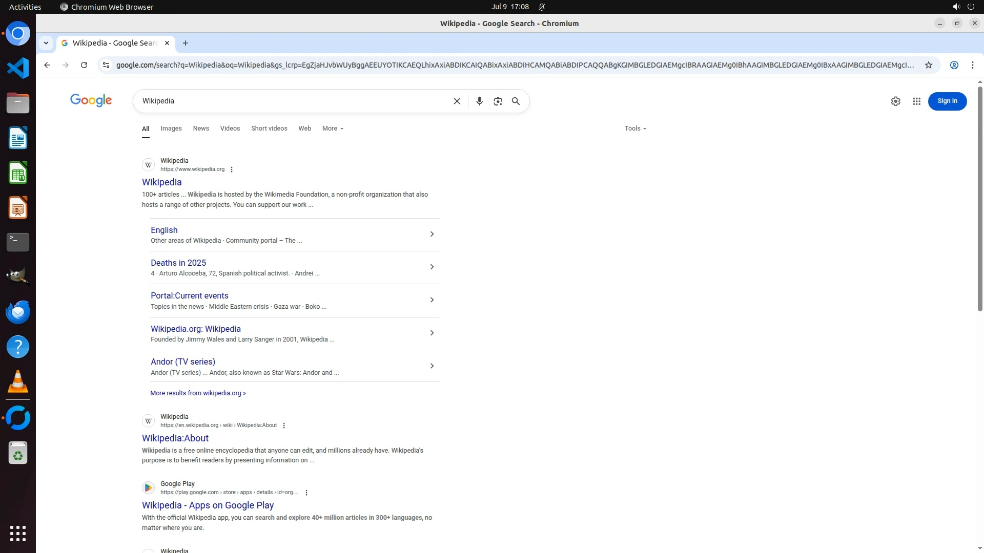Open More results from wikipedia.org link
This screenshot has height=553, width=984.
198,393
